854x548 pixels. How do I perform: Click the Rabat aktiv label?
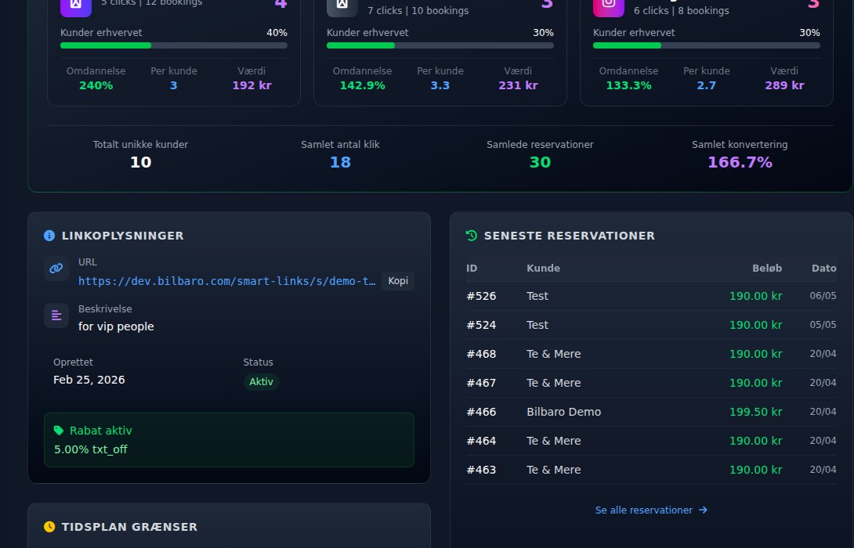click(101, 431)
